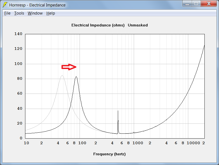The width and height of the screenshot is (219, 165).
Task: Open the Tools menu
Action: [19, 13]
